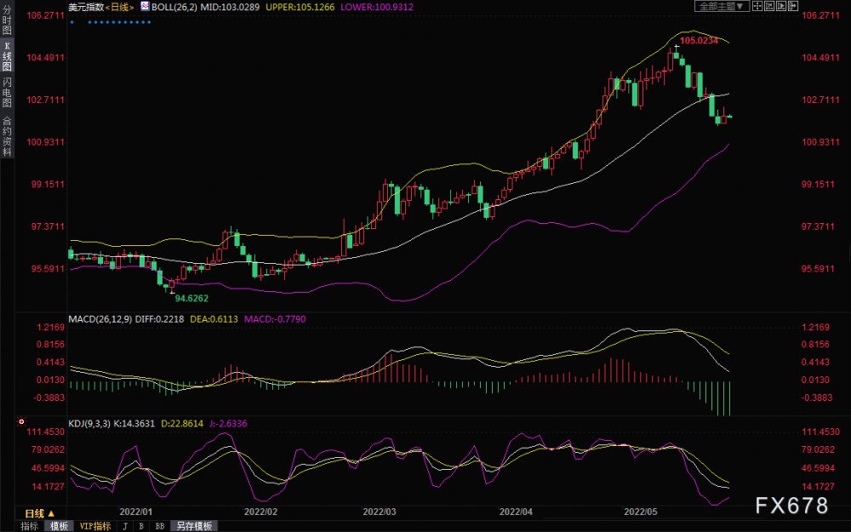
Task: Click the 105.0234 high price marker
Action: coord(699,41)
